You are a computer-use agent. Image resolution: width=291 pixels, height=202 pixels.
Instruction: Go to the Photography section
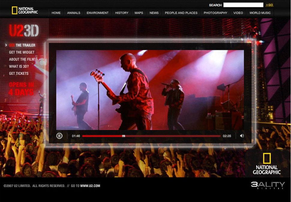pos(215,13)
